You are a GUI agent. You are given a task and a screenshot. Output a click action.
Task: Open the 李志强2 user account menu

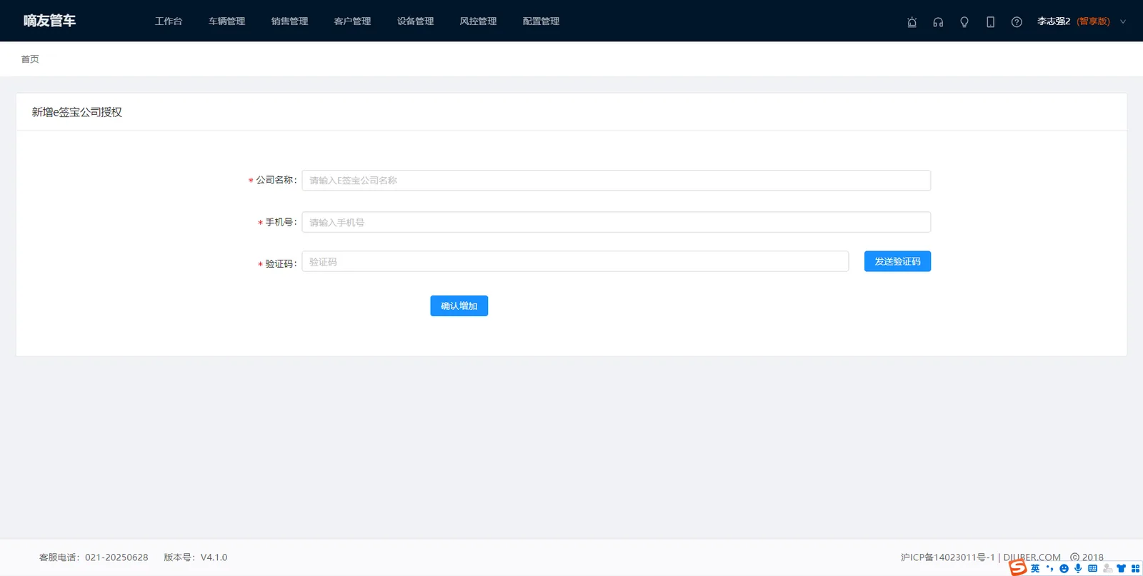[1054, 21]
